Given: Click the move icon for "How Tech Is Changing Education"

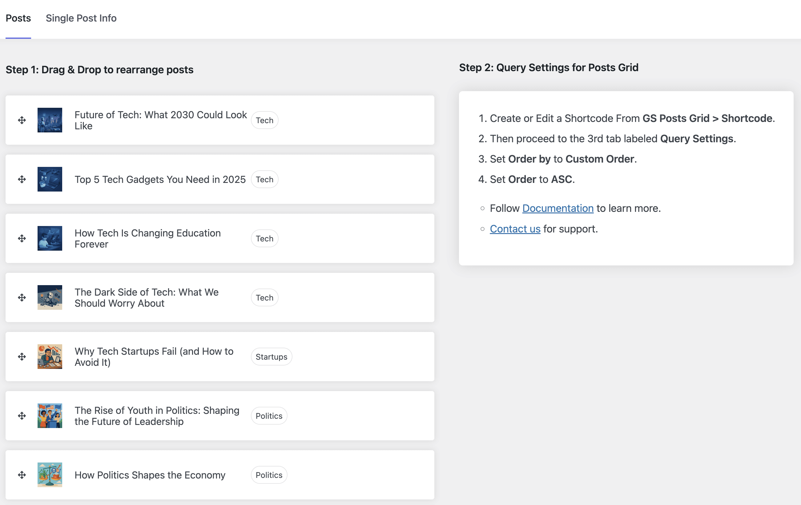Looking at the screenshot, I should (22, 238).
